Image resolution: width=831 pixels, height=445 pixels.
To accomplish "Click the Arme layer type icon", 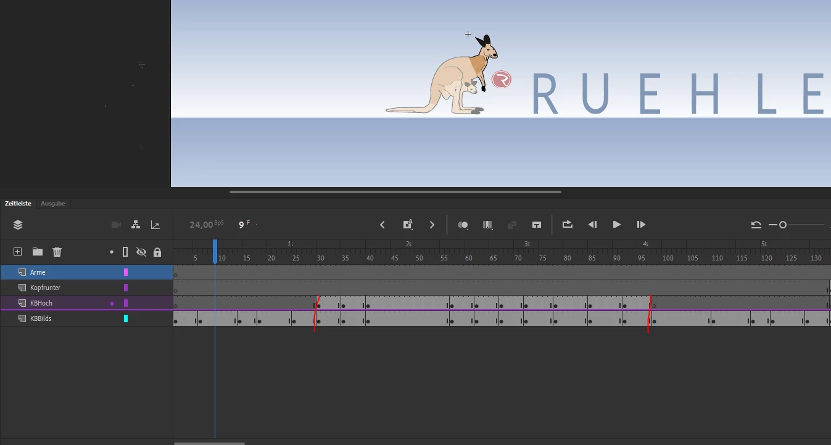I will [x=22, y=272].
